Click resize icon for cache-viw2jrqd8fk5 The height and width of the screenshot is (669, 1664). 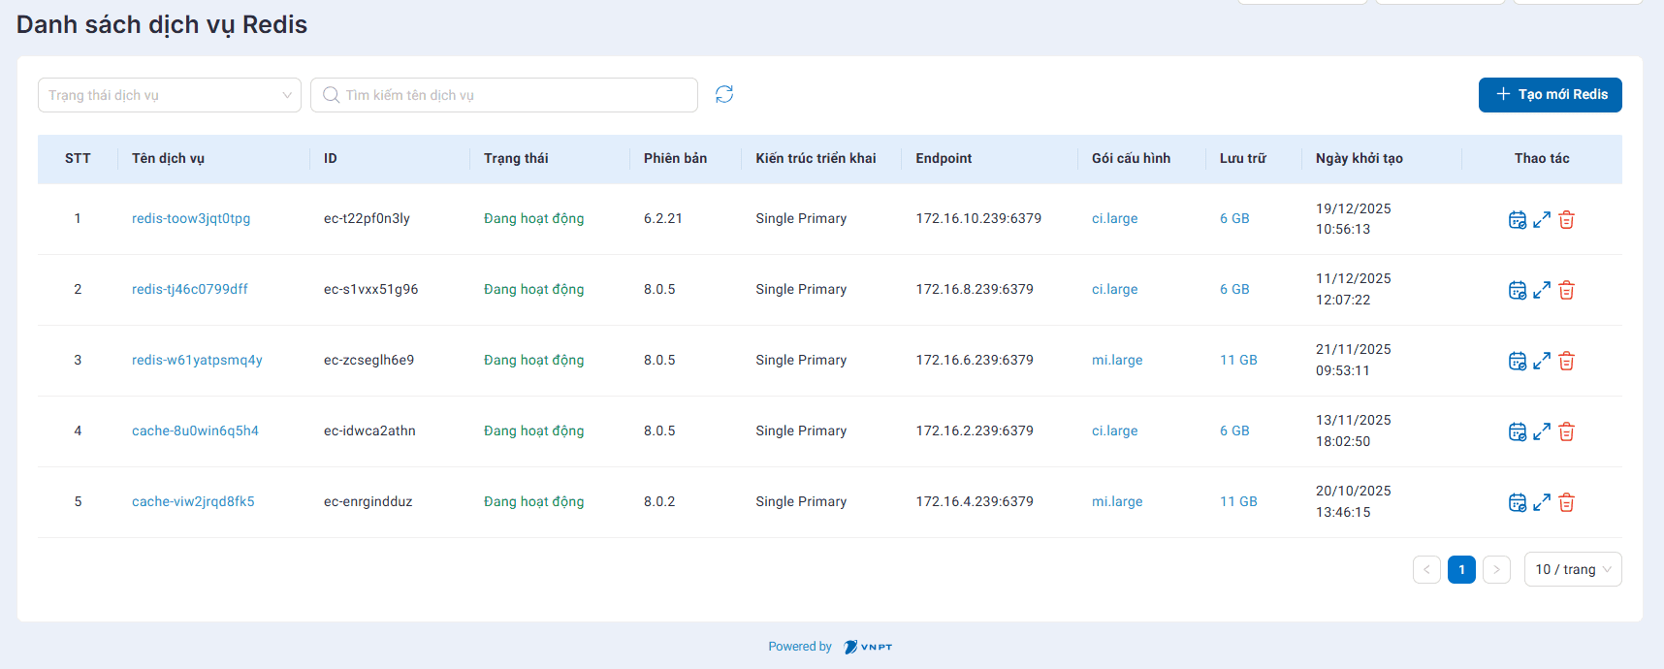1542,502
